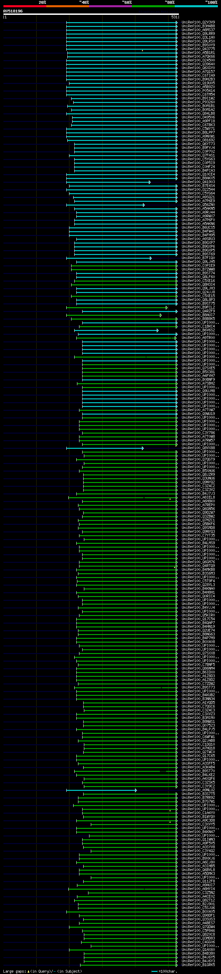Click the short cyan alignment bar of Q56ZN0
Image resolution: width=221 pixels, height=974 pixels.
[105, 205]
